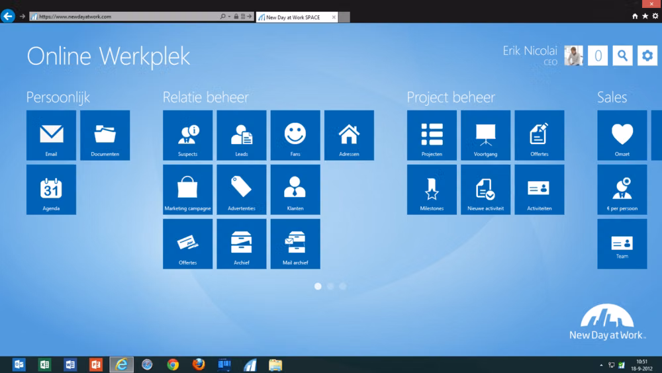The height and width of the screenshot is (373, 662).
Task: Open the Omzet heart tile
Action: (x=622, y=135)
